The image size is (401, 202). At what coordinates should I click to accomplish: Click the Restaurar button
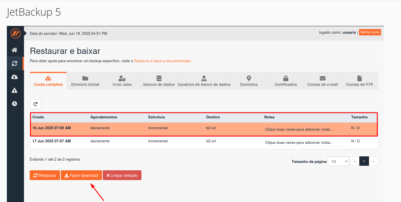pyautogui.click(x=45, y=175)
